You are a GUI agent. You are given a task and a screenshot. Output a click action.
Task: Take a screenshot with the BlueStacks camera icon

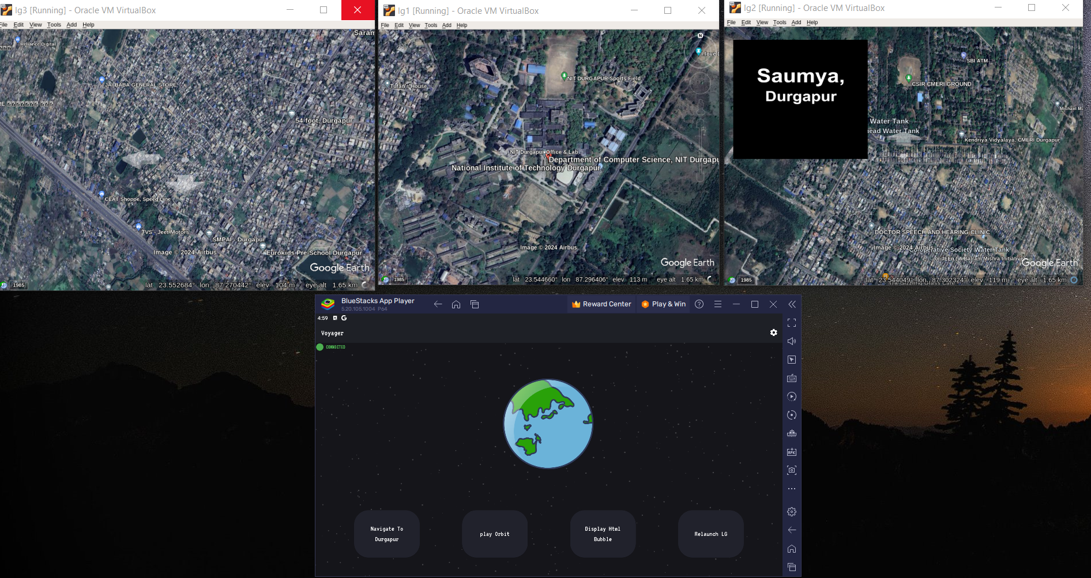[x=792, y=470]
